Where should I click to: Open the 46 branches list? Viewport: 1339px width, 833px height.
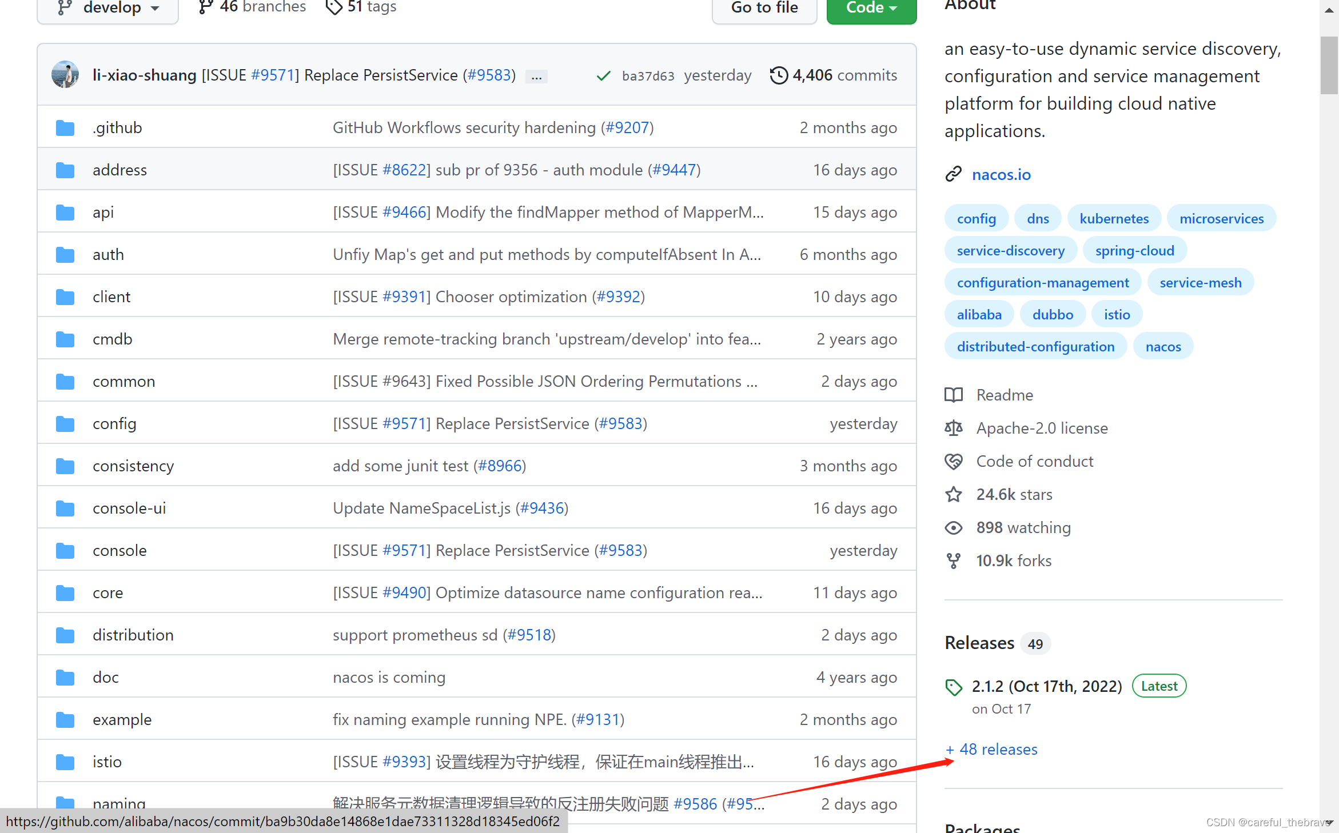pyautogui.click(x=252, y=7)
